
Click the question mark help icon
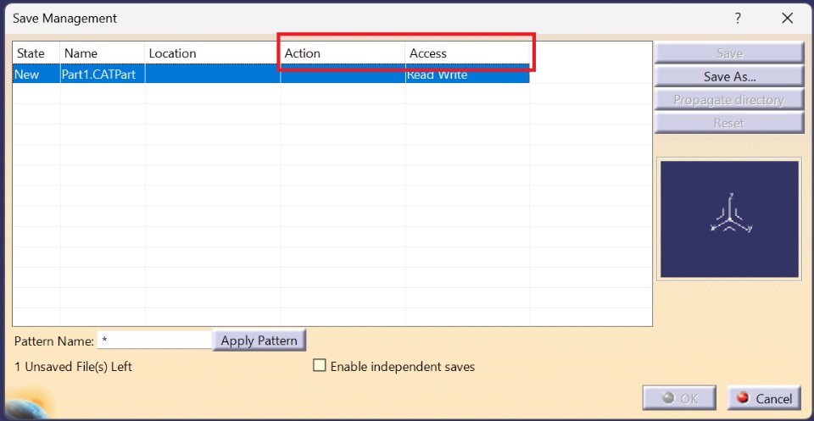point(738,18)
